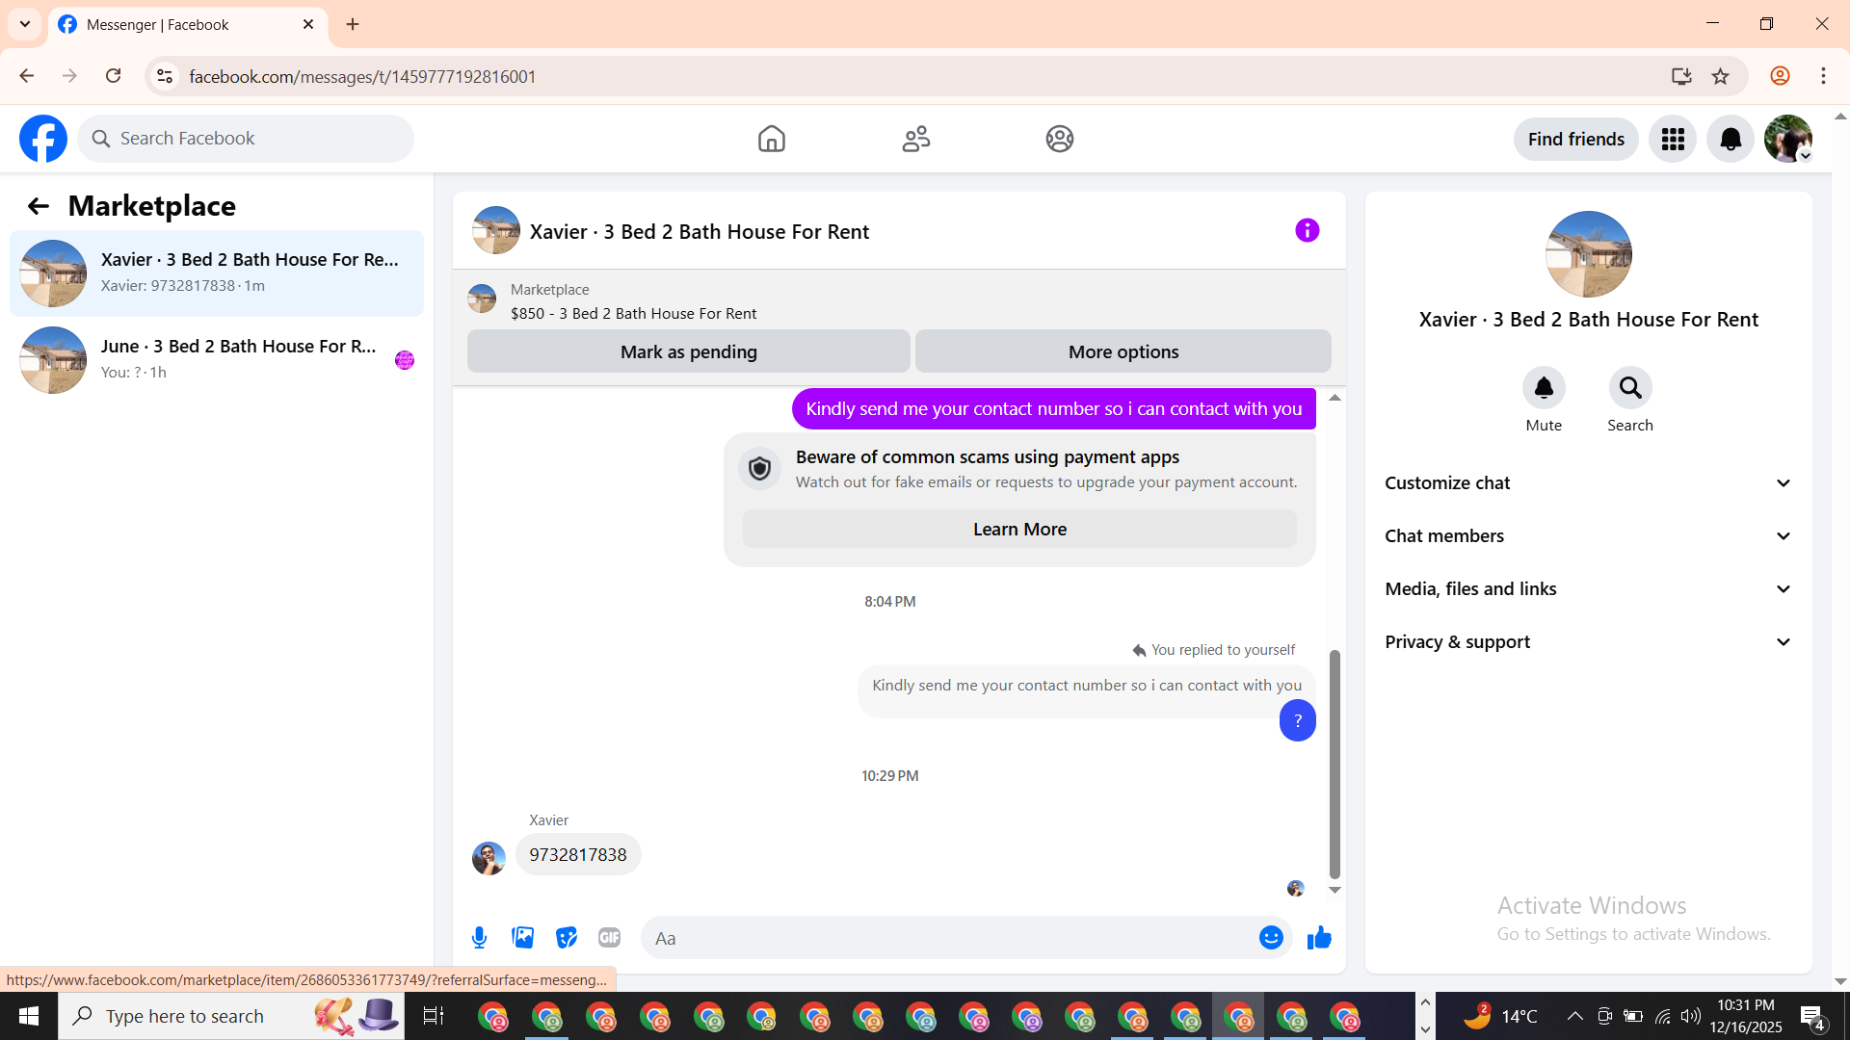Go back from Marketplace chats list

[x=38, y=206]
